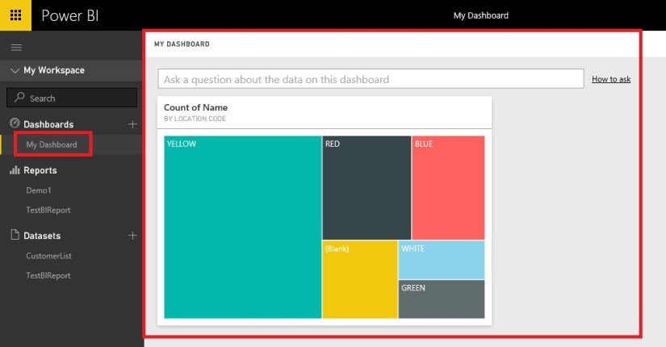Screen dimensions: 666x347
Task: Collapse the My Workspace chevron
Action: (x=15, y=70)
